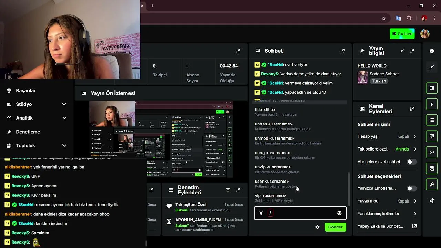441x248 pixels.
Task: Toggle the brackets panel icon in right sidebar
Action: (x=432, y=152)
